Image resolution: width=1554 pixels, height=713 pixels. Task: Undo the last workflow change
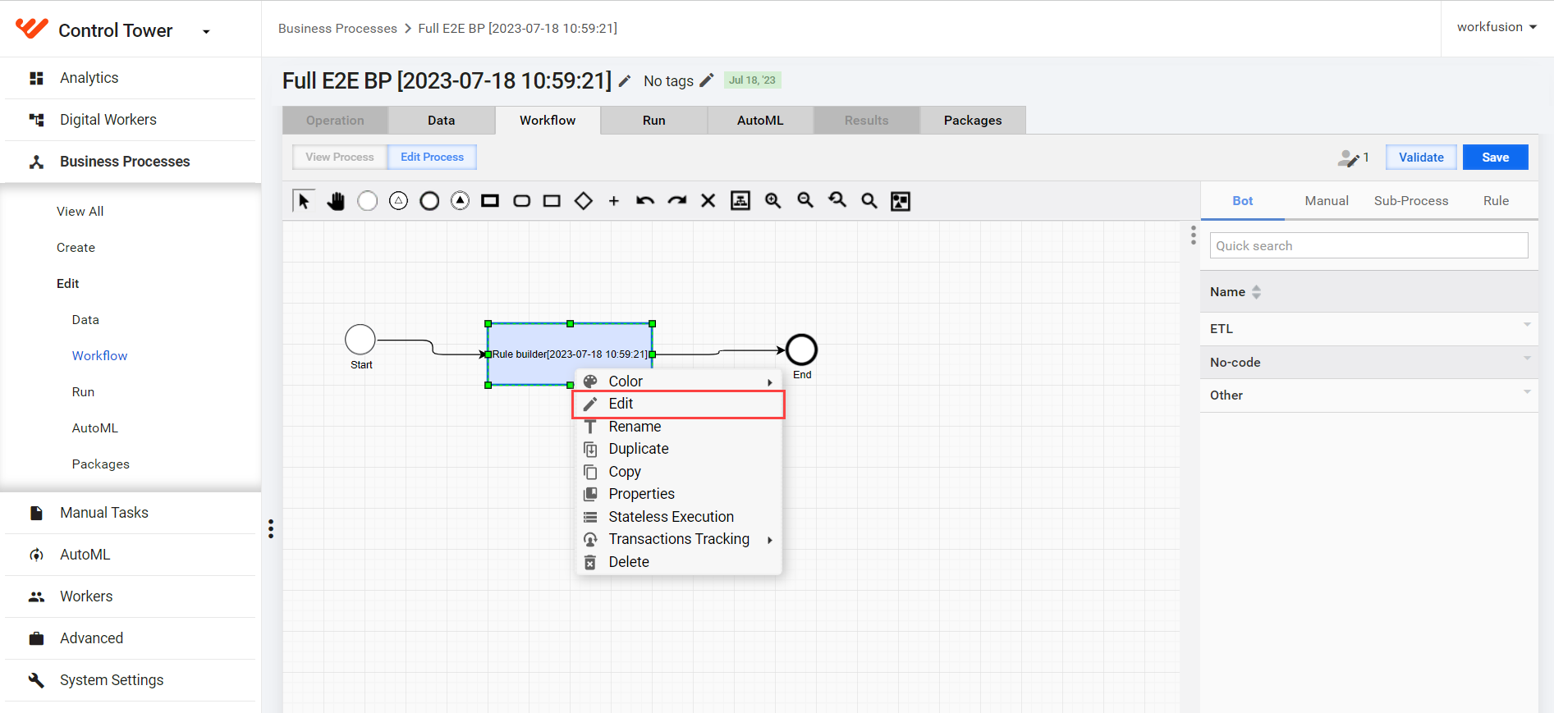point(645,201)
